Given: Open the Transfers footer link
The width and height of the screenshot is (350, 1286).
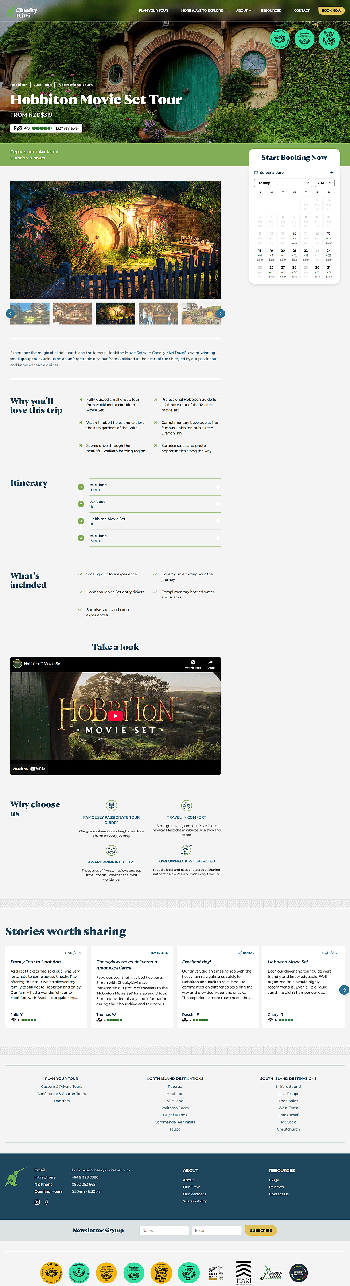Looking at the screenshot, I should [61, 1100].
